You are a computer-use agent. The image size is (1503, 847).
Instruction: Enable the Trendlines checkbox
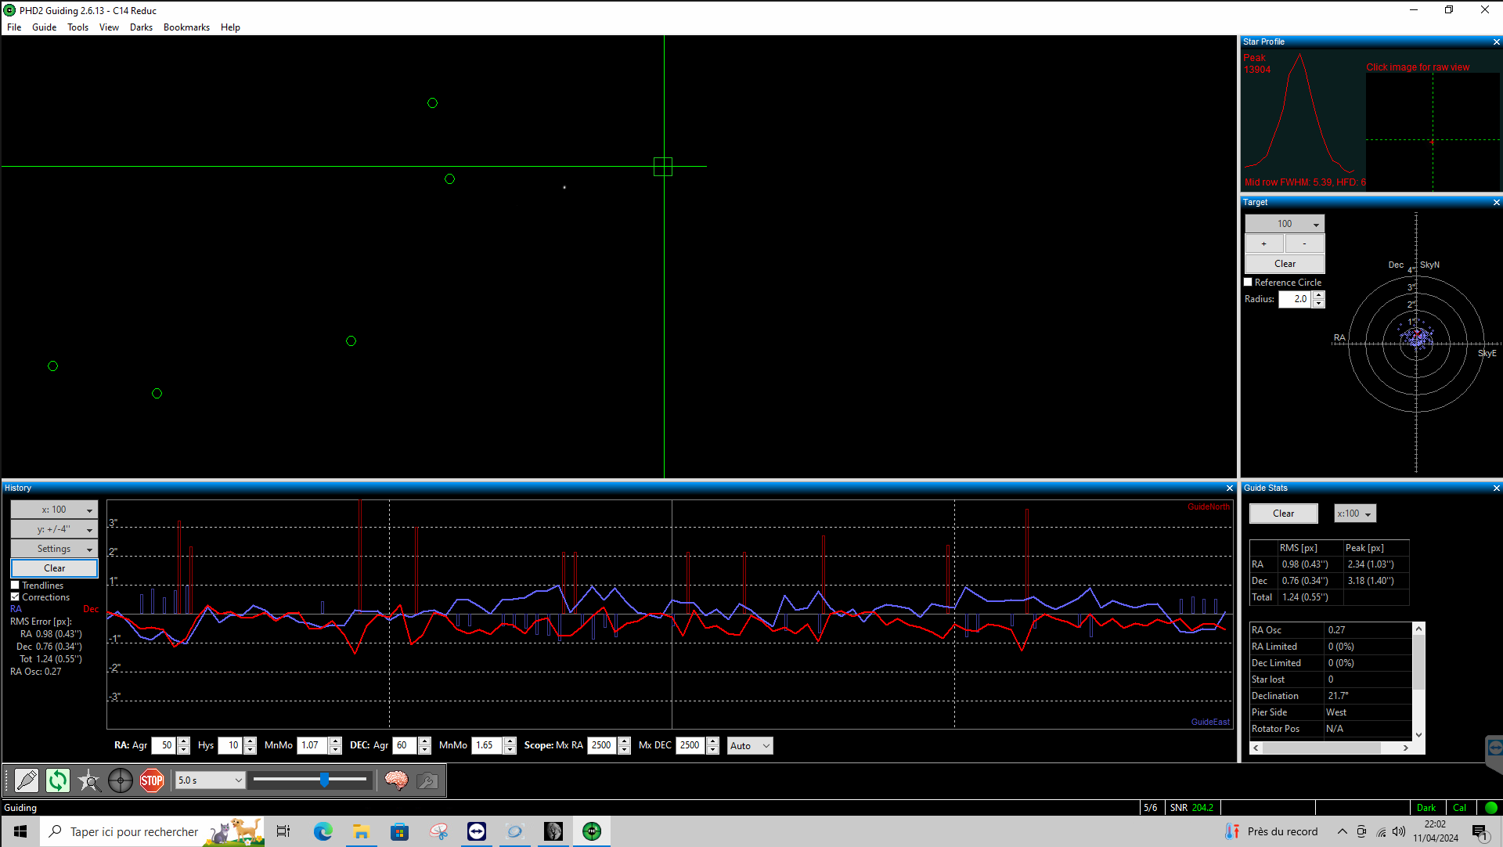15,586
